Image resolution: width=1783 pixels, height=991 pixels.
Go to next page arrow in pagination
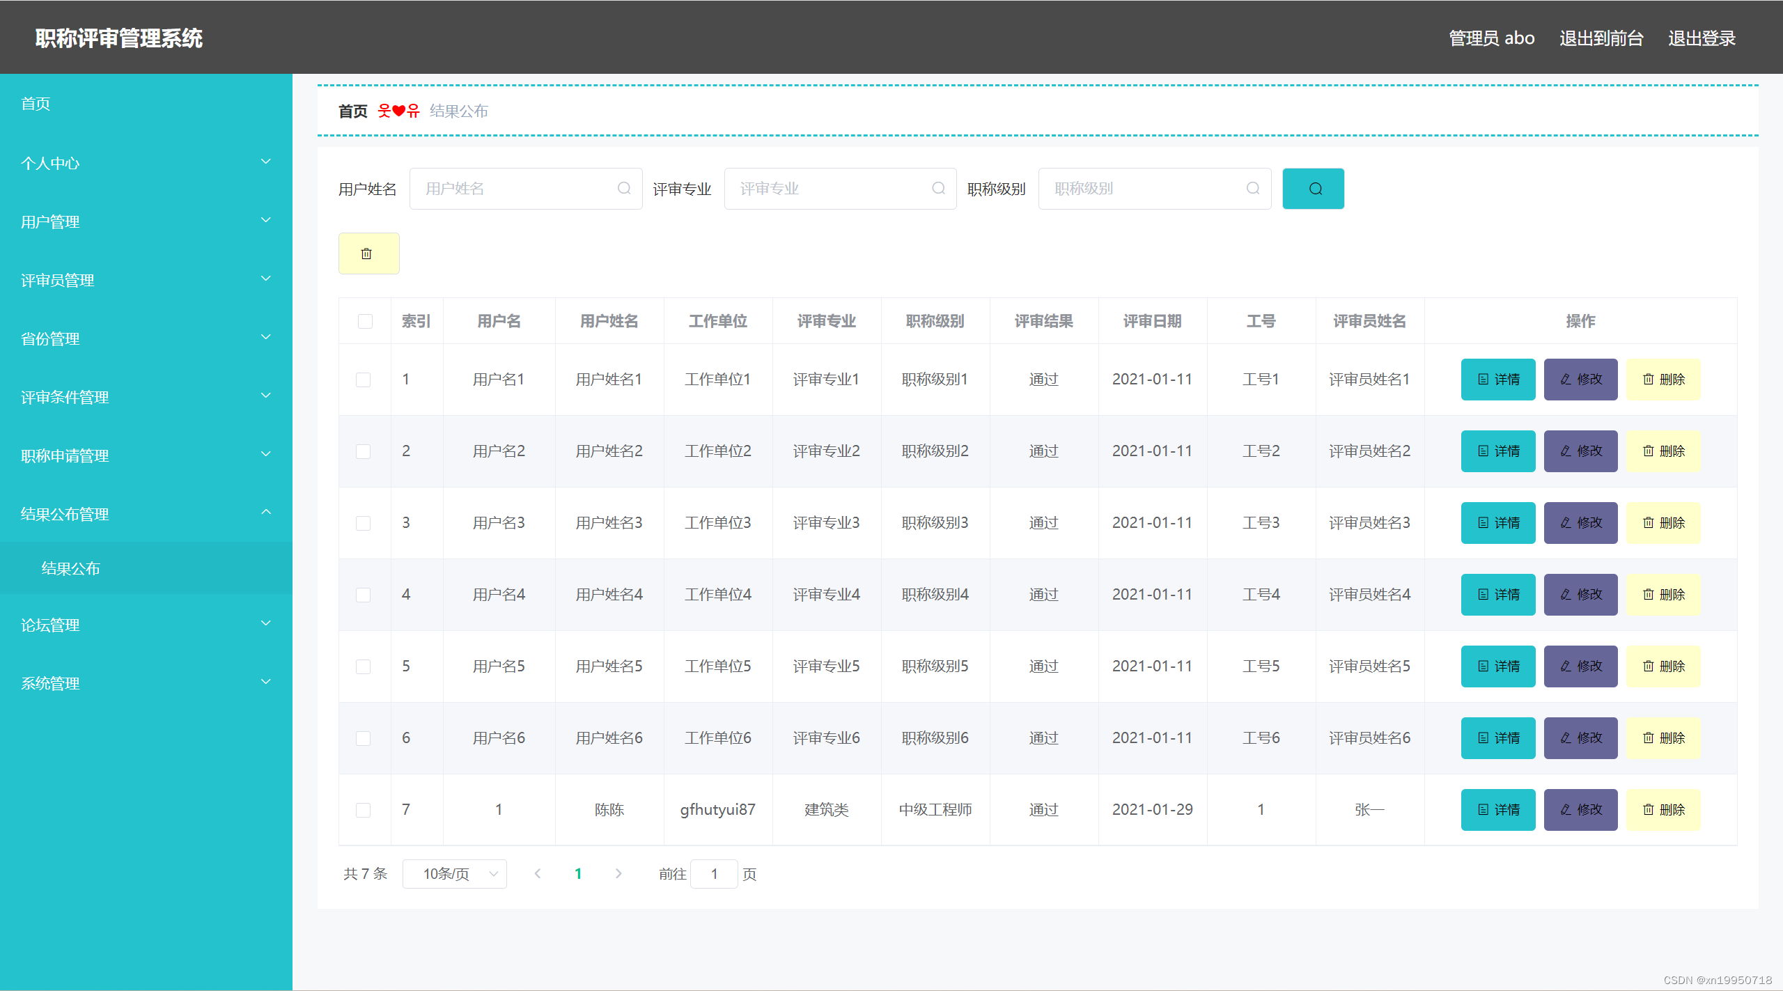tap(618, 874)
